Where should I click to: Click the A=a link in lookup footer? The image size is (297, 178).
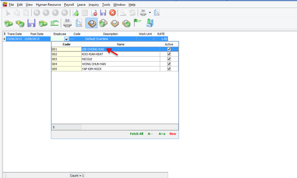(x=162, y=134)
